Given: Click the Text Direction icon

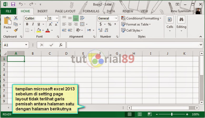Looking at the screenshot, I should pos(89,30).
